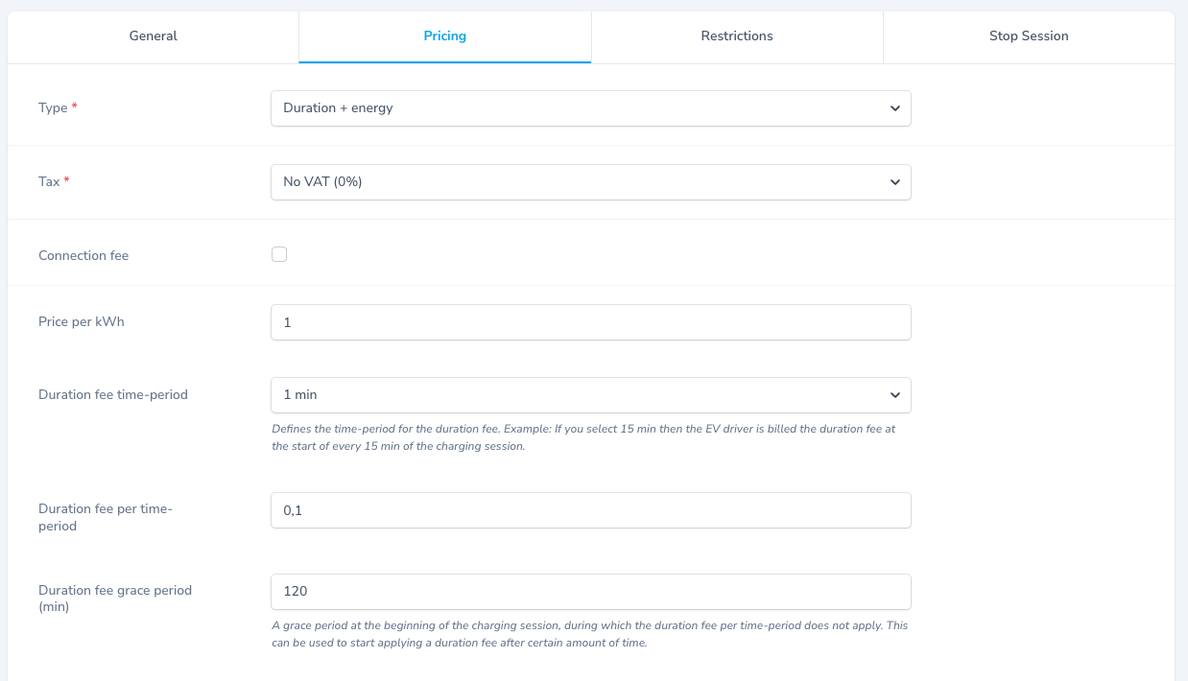Click the Duration fee time-period label
1188x681 pixels.
[113, 395]
